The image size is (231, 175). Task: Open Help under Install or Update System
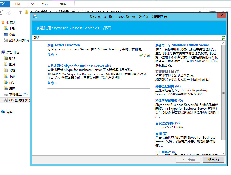tap(52, 83)
